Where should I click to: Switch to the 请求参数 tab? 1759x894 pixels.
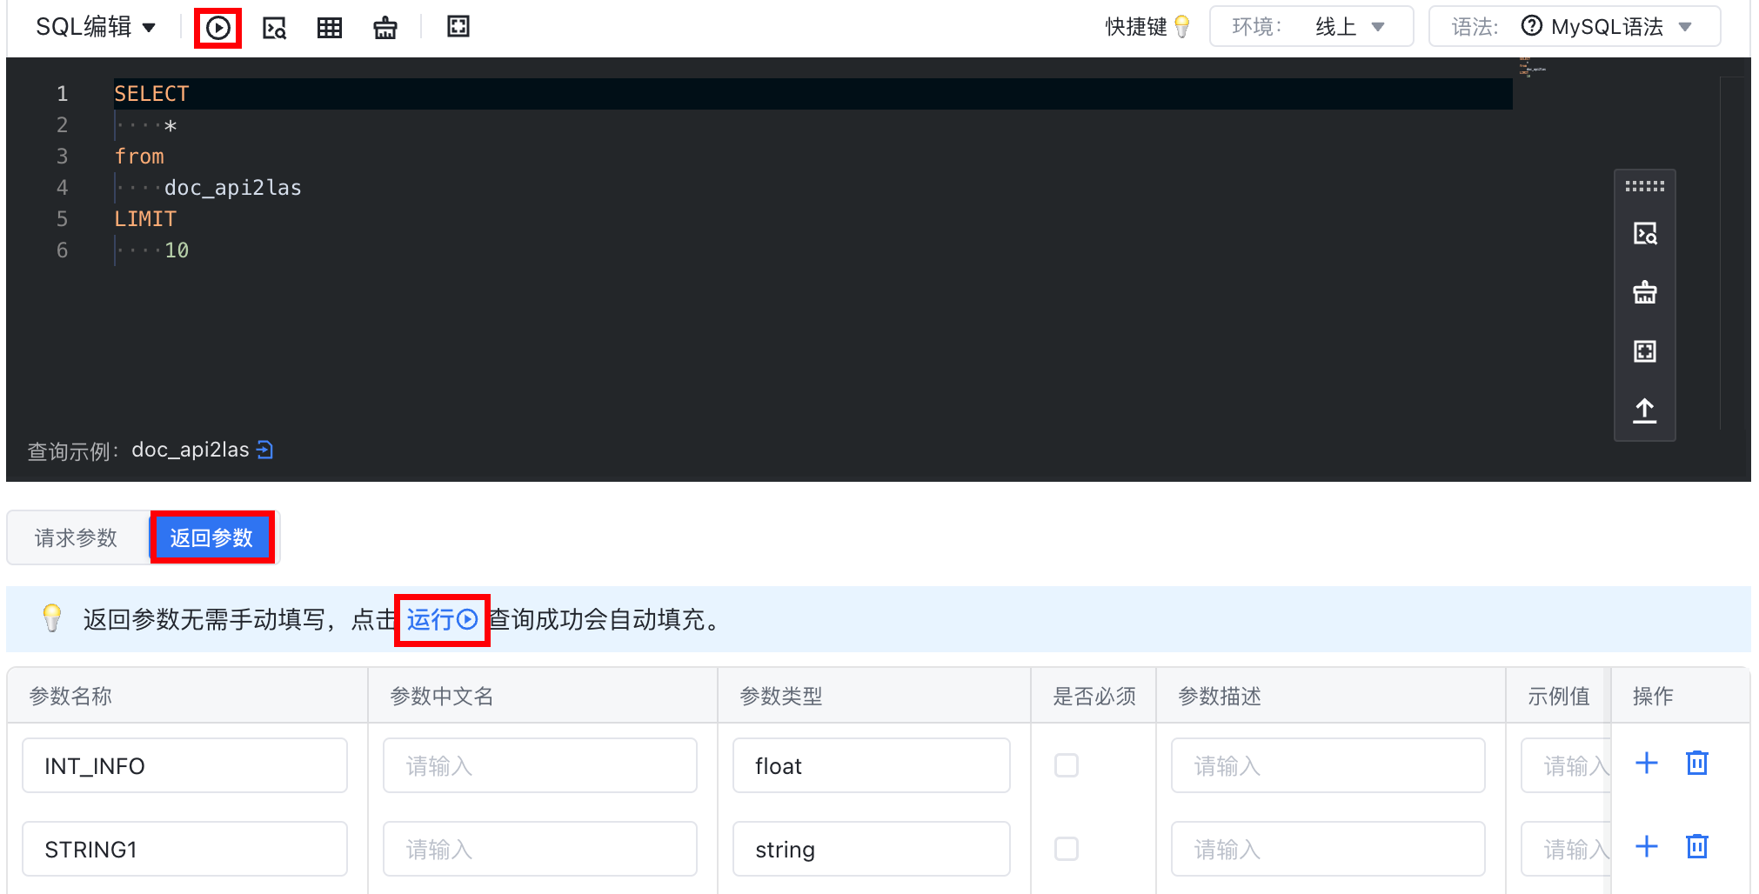click(x=77, y=537)
